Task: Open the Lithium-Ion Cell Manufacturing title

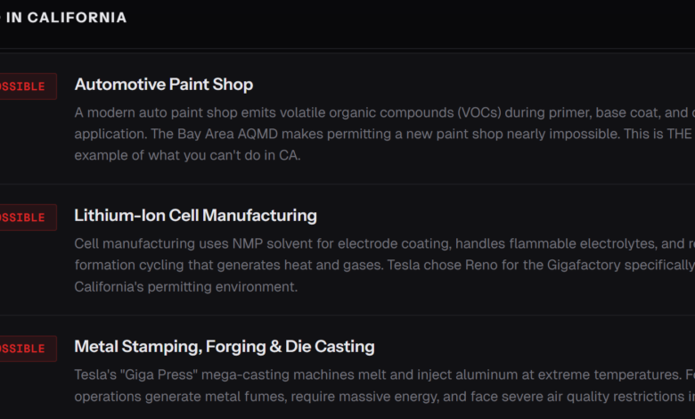Action: [195, 216]
